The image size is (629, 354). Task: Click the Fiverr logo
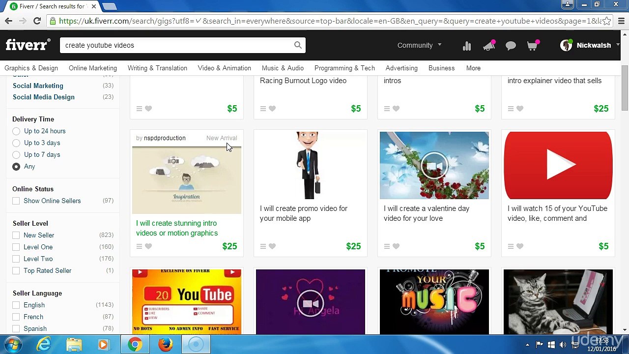28,45
